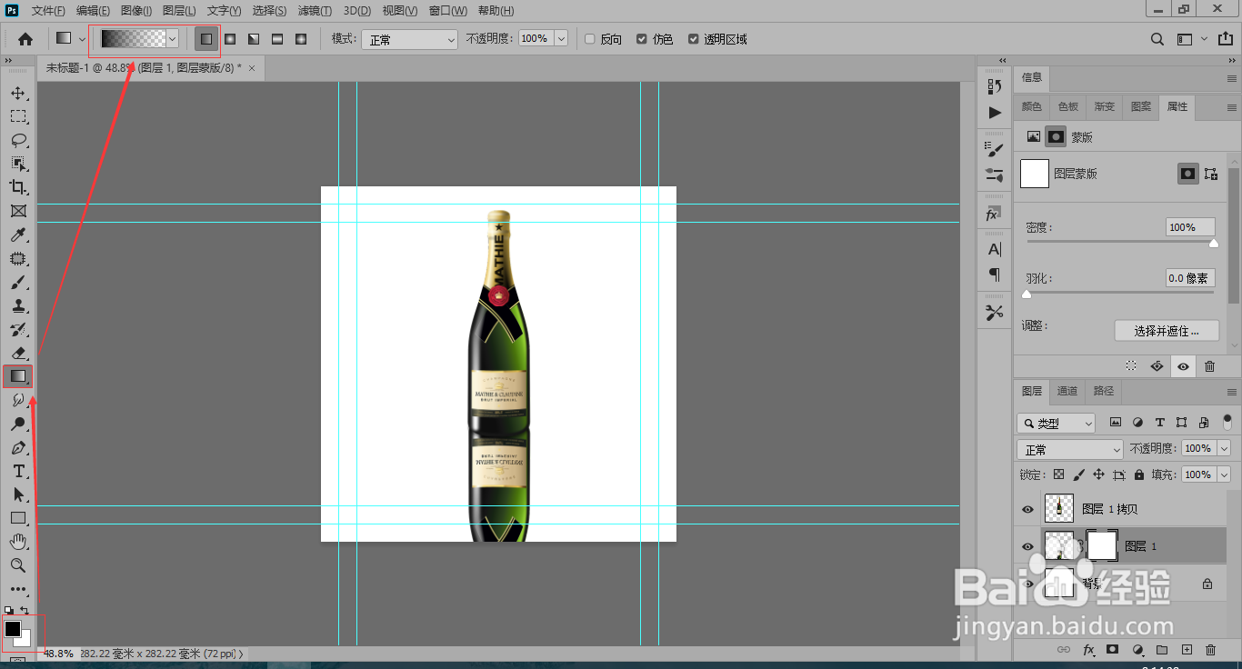Toggle layer filtering switch
The height and width of the screenshot is (669, 1242).
pos(1227,424)
